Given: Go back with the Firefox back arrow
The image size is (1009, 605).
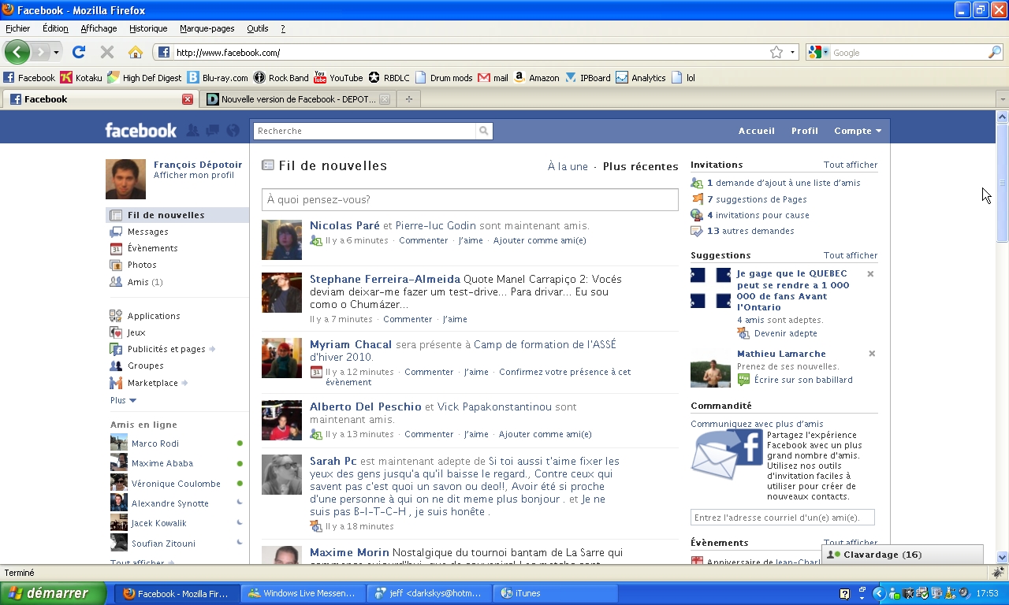Looking at the screenshot, I should [x=17, y=53].
